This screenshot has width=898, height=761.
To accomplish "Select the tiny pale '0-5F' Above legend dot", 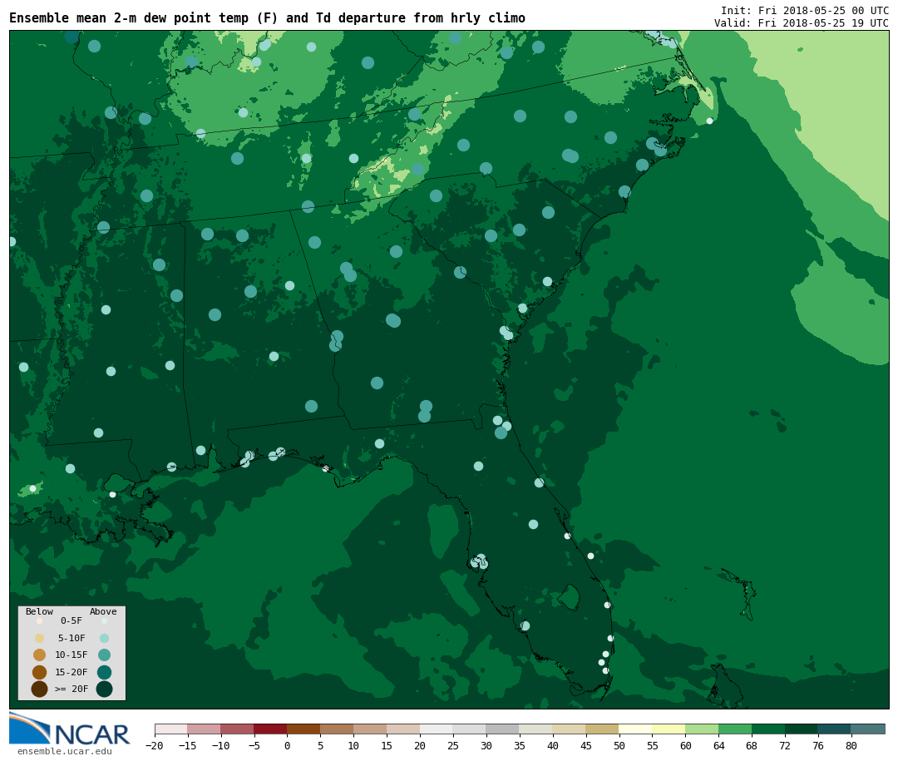I will pyautogui.click(x=104, y=620).
